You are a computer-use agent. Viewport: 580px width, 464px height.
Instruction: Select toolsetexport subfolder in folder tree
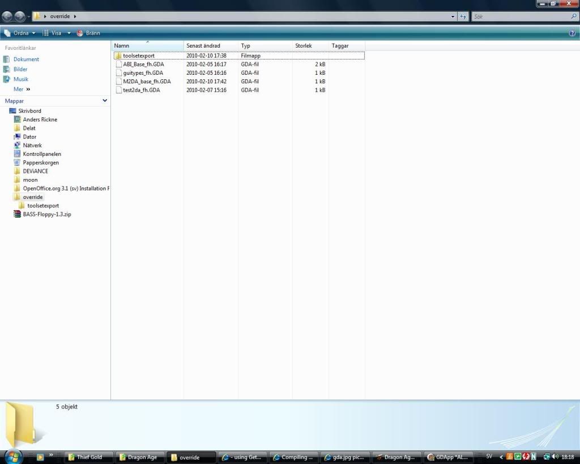pos(42,206)
